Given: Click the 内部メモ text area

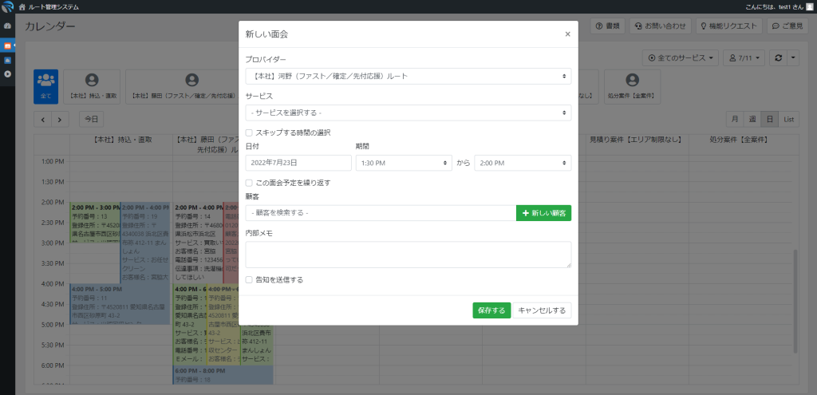Looking at the screenshot, I should (x=408, y=255).
